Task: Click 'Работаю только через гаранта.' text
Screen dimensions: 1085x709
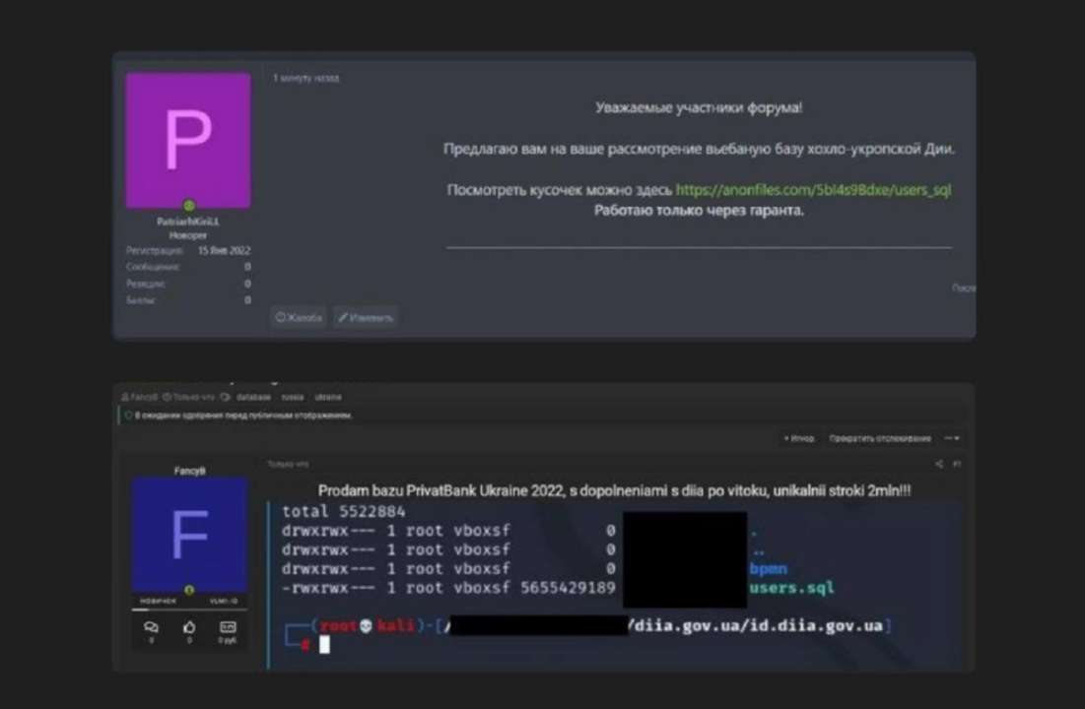Action: coord(699,211)
